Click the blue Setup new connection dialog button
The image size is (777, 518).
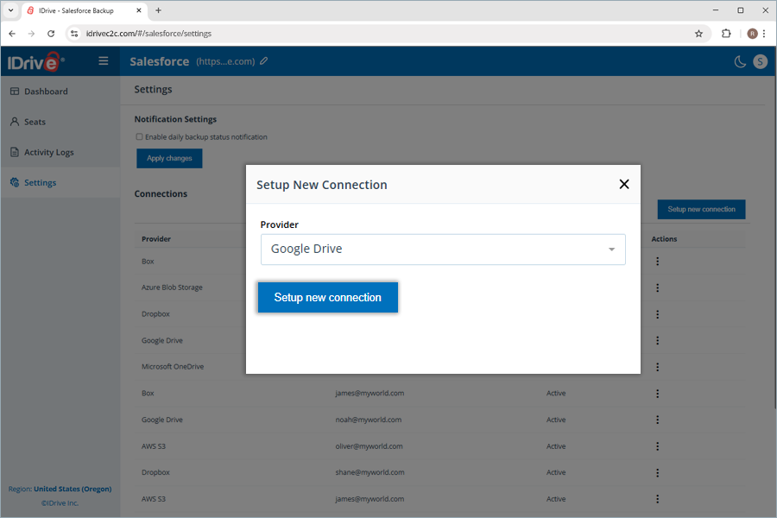[328, 297]
